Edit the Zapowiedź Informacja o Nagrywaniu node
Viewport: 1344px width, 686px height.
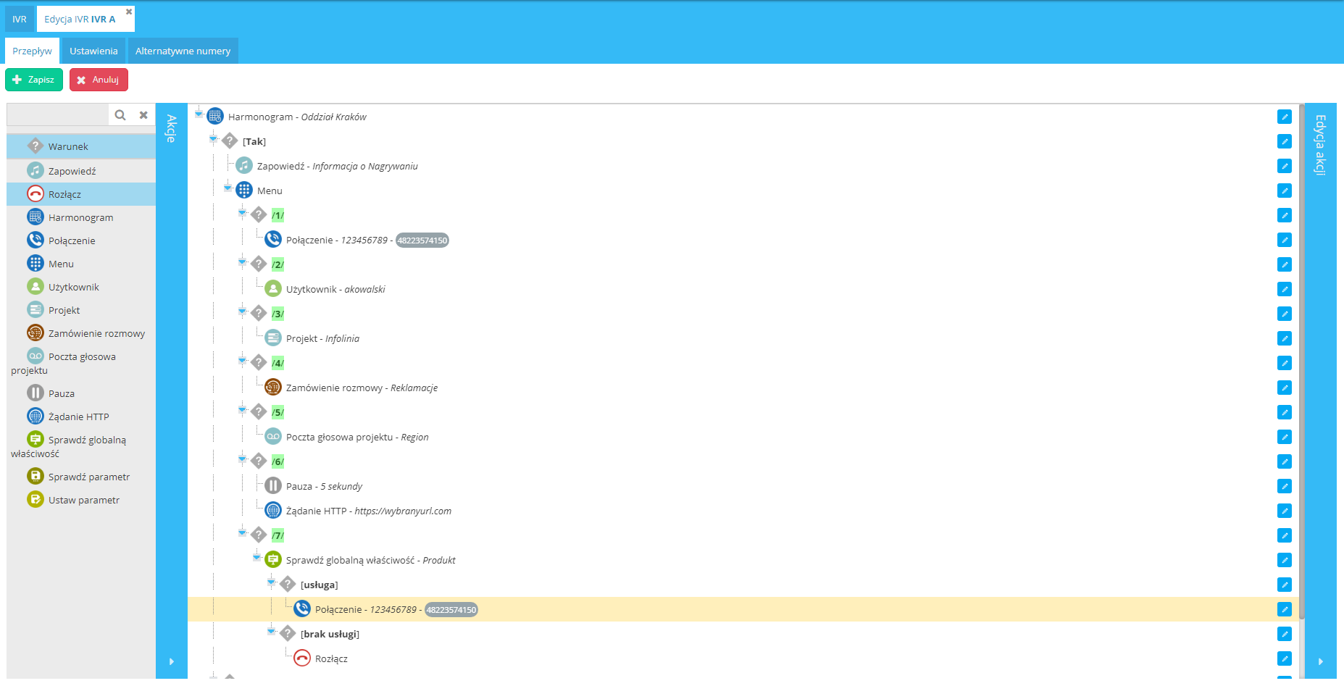pos(1285,166)
